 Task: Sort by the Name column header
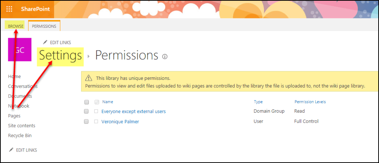(107, 102)
